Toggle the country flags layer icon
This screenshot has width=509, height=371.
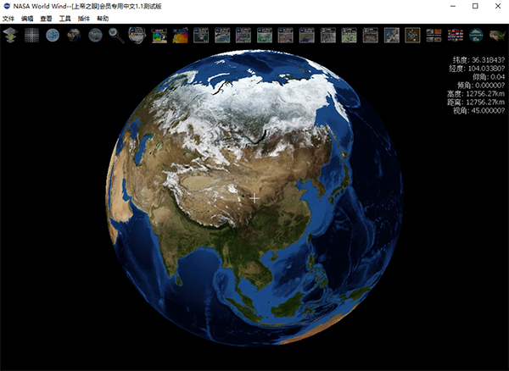455,36
